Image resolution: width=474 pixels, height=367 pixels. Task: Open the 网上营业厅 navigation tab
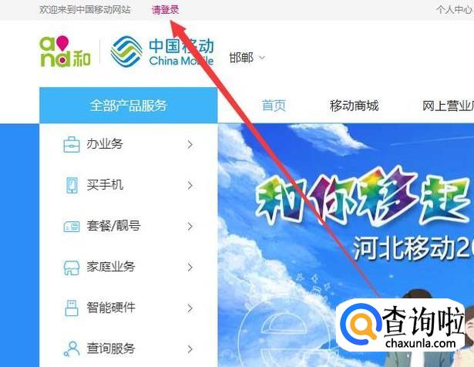[x=448, y=106]
